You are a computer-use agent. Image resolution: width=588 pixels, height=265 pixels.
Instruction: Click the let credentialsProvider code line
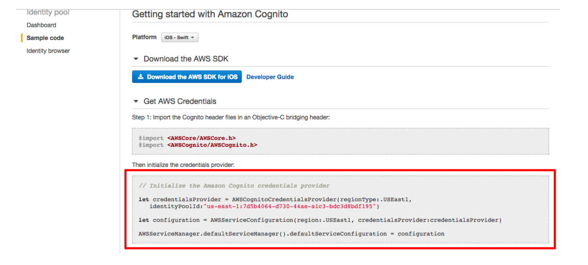coord(275,199)
